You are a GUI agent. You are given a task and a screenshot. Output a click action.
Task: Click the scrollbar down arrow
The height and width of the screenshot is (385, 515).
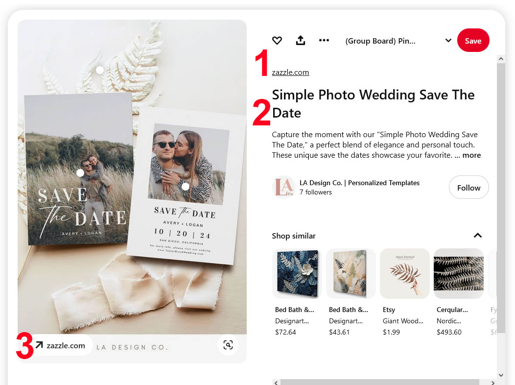[x=500, y=375]
